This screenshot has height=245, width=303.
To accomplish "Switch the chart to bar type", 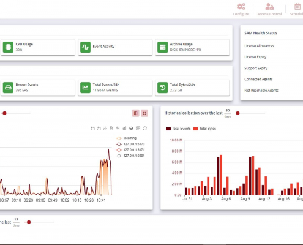I will 124,129.
